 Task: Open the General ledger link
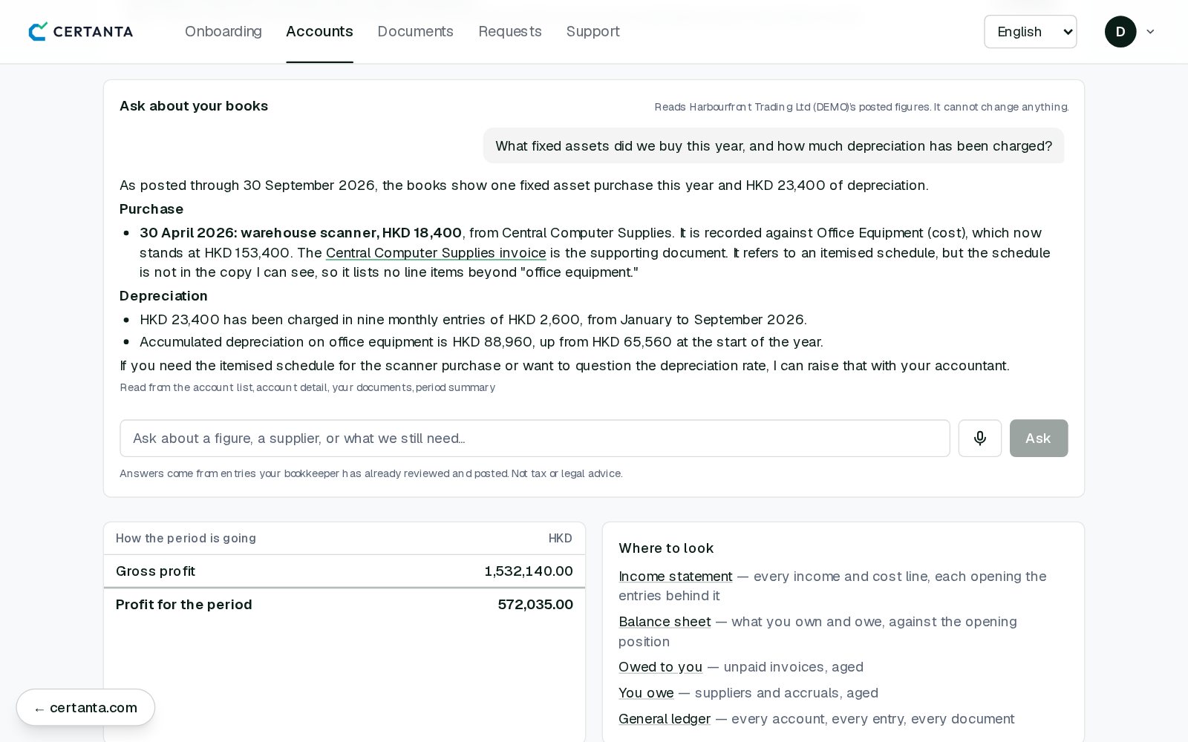[664, 718]
